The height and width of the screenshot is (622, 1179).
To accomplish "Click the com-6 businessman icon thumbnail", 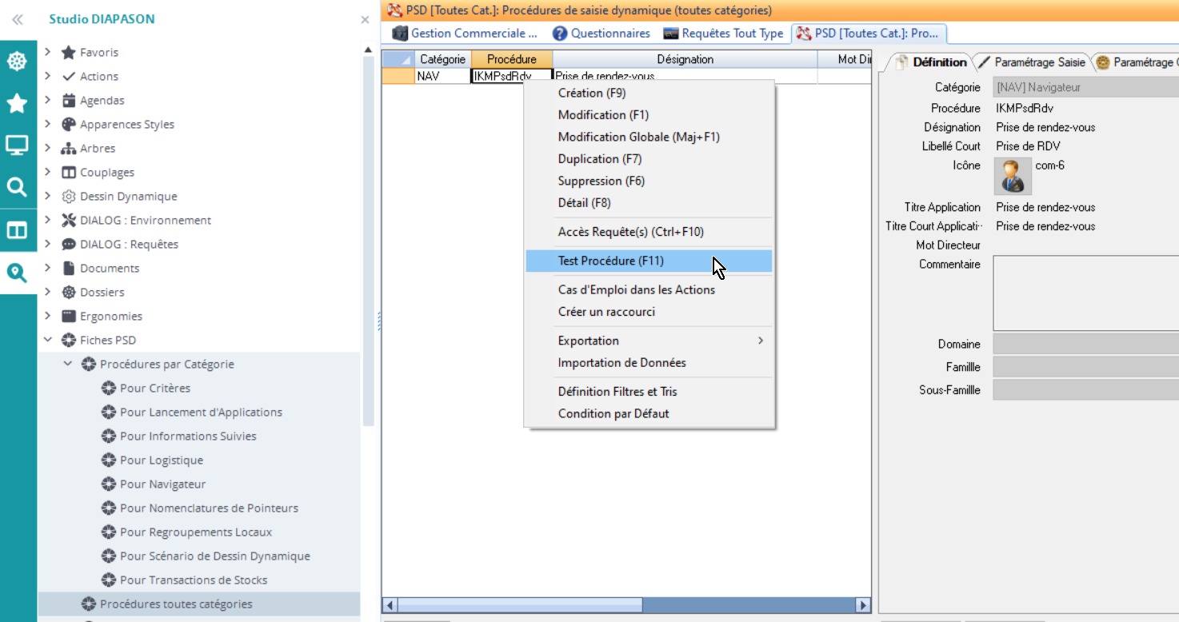I will 1012,176.
